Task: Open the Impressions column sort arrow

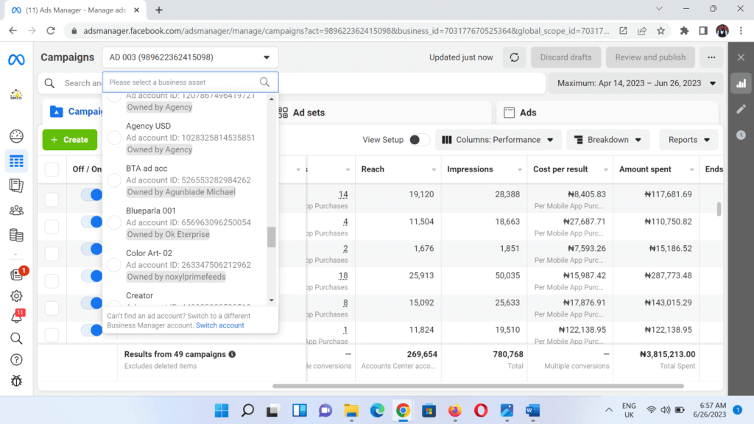Action: (520, 170)
